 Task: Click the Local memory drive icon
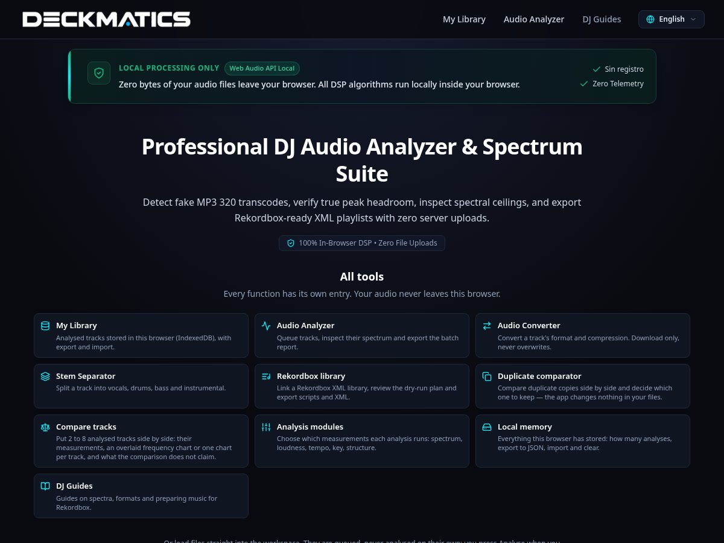click(487, 427)
